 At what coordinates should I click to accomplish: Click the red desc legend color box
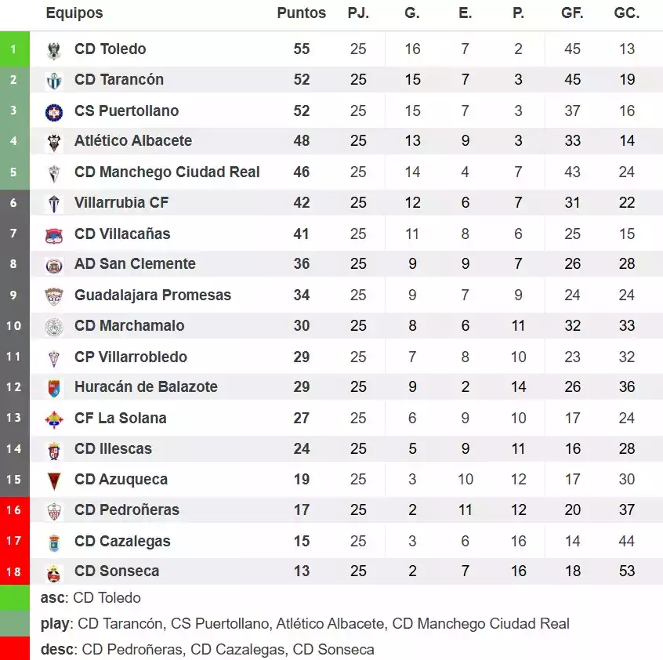click(15, 649)
